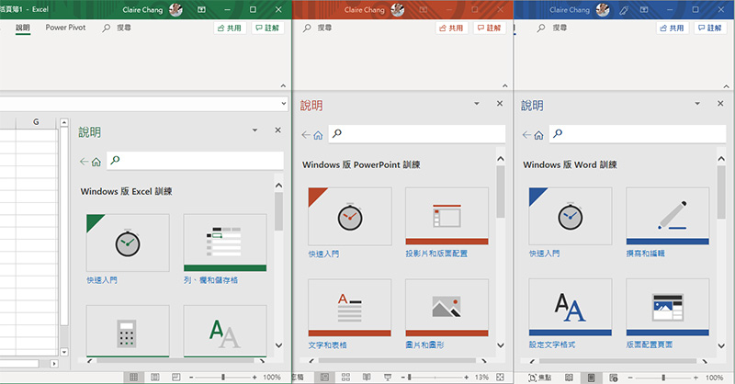Screen dimensions: 735x384
Task: Go back in Excel help pane
Action: tap(84, 162)
